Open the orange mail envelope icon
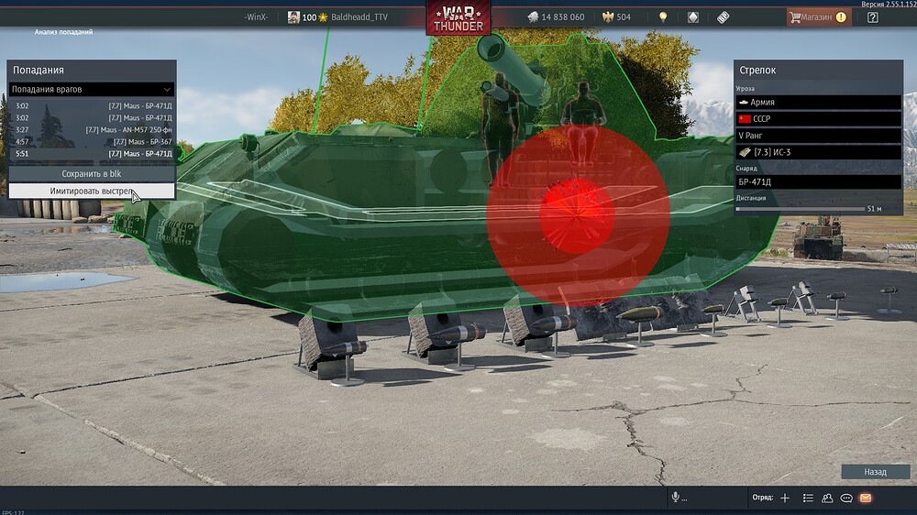The width and height of the screenshot is (917, 515). (866, 499)
